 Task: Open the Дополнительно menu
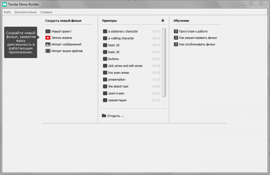point(26,12)
